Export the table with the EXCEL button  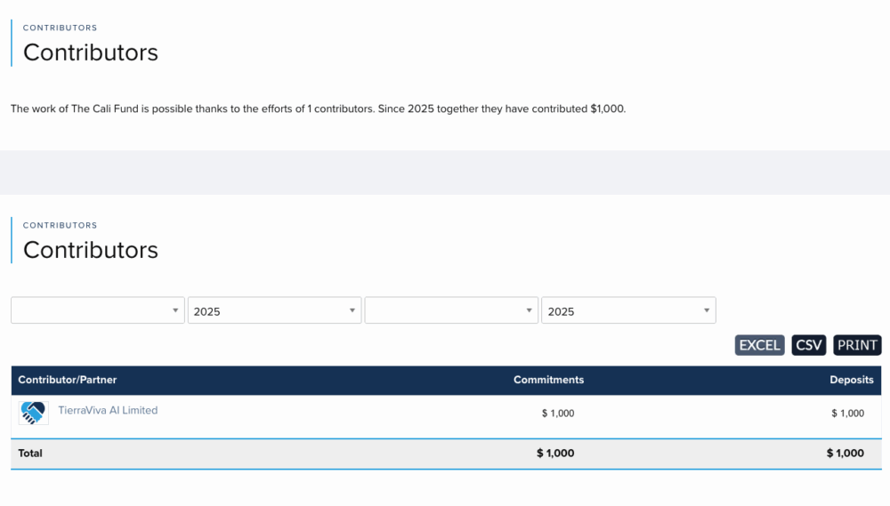point(759,345)
